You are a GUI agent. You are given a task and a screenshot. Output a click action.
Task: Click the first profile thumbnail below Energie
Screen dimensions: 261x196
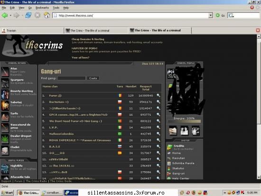[173, 130]
